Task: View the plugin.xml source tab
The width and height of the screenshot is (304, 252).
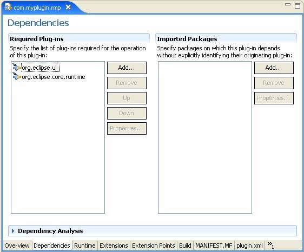Action: (x=249, y=246)
